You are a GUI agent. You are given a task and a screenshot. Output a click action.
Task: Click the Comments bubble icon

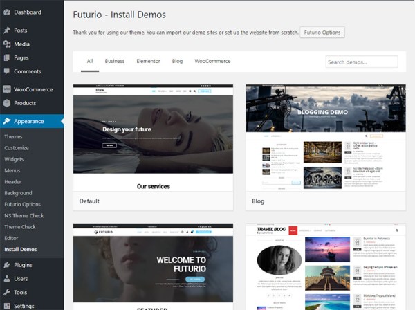(7, 71)
